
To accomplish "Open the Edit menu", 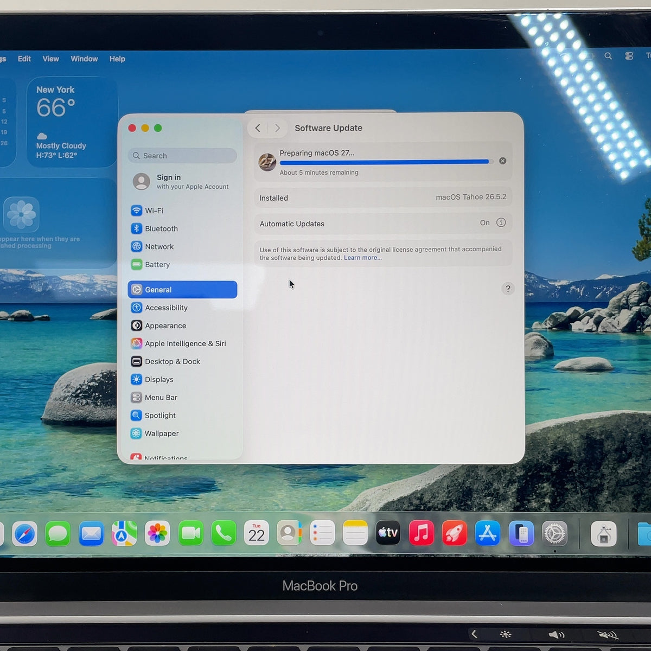I will click(x=24, y=59).
